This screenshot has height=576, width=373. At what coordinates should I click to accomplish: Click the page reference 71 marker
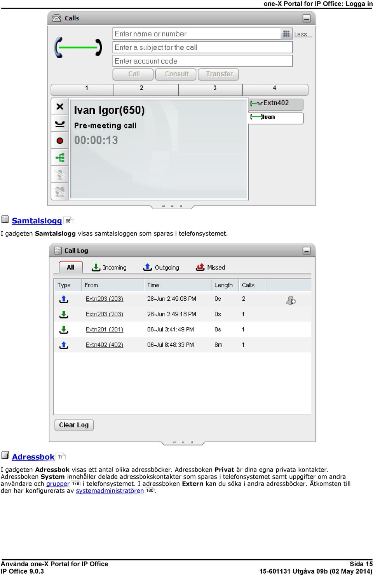61,457
